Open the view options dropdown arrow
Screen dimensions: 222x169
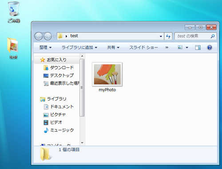187,47
